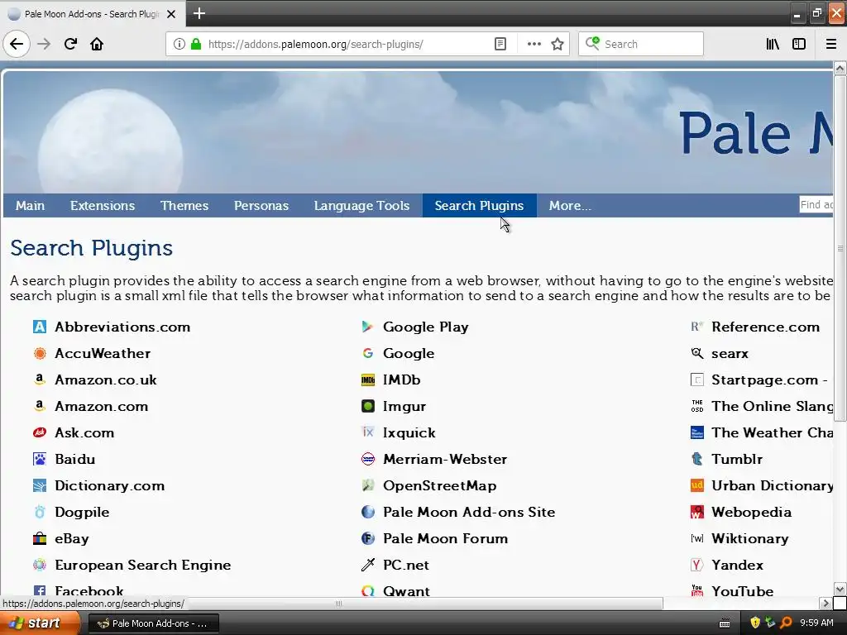
Task: Open the Wiktionary plugin link
Action: (749, 538)
